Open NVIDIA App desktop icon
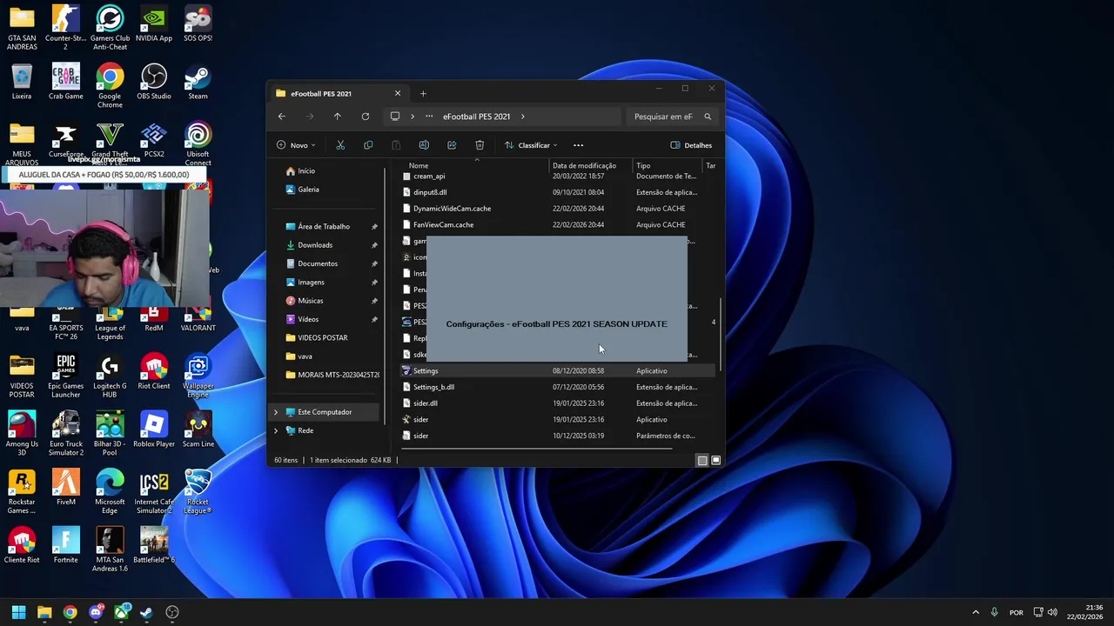The width and height of the screenshot is (1114, 626). pos(154,24)
